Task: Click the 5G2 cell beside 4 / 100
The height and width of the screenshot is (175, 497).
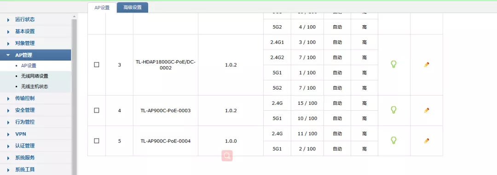Action: tap(277, 27)
